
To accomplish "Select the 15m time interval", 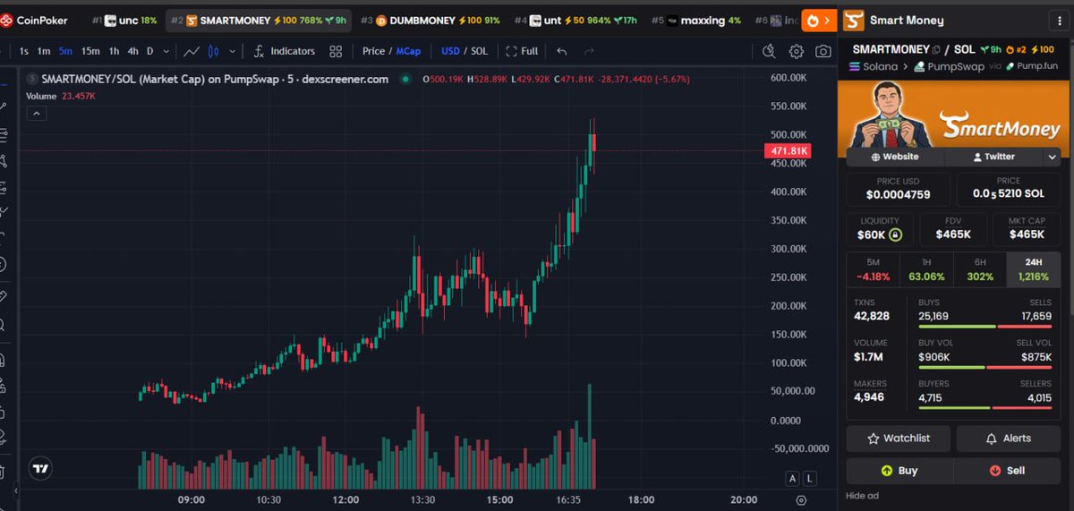I will coord(90,51).
